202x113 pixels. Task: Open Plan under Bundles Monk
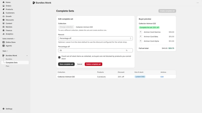(x=8, y=66)
